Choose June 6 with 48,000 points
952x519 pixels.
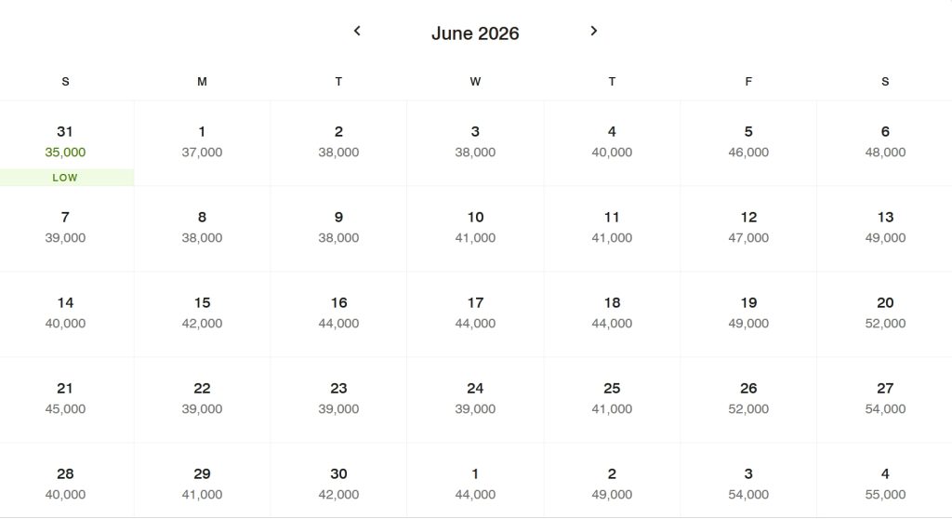(x=884, y=142)
